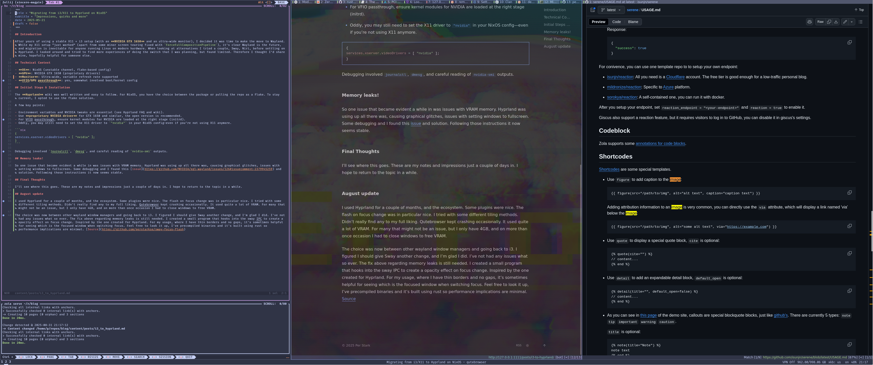Expand more edit options dropdown arrow

tap(852, 22)
